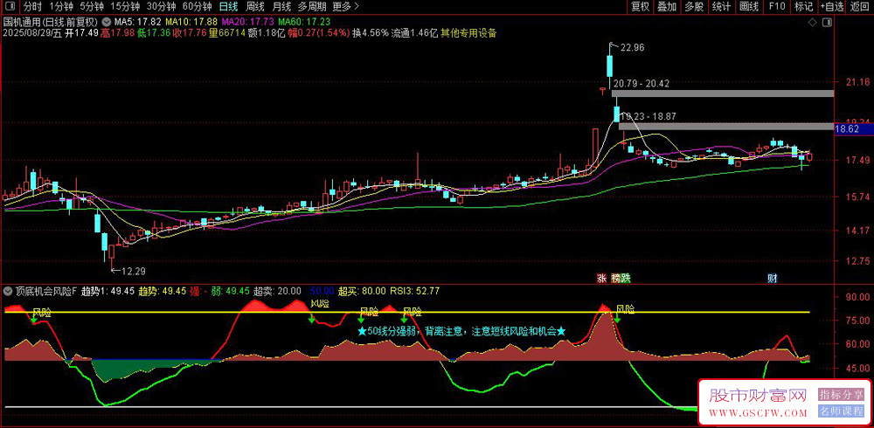
Task: Select the 1分钟 period tab
Action: [61, 7]
